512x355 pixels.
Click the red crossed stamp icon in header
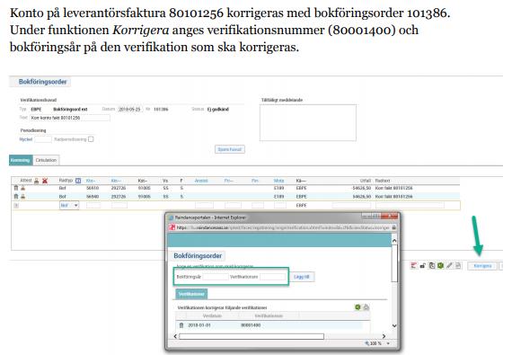(45, 181)
